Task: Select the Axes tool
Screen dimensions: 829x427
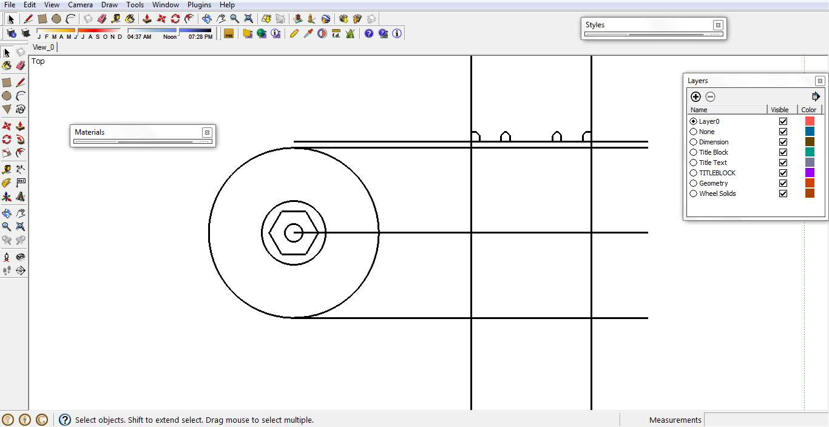Action: pyautogui.click(x=7, y=197)
